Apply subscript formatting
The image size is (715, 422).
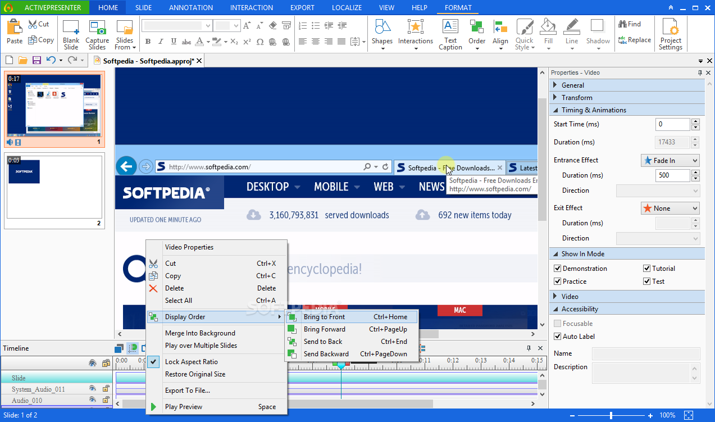[234, 42]
